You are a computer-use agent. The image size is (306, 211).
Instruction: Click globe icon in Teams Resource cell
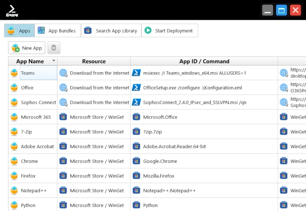64,73
